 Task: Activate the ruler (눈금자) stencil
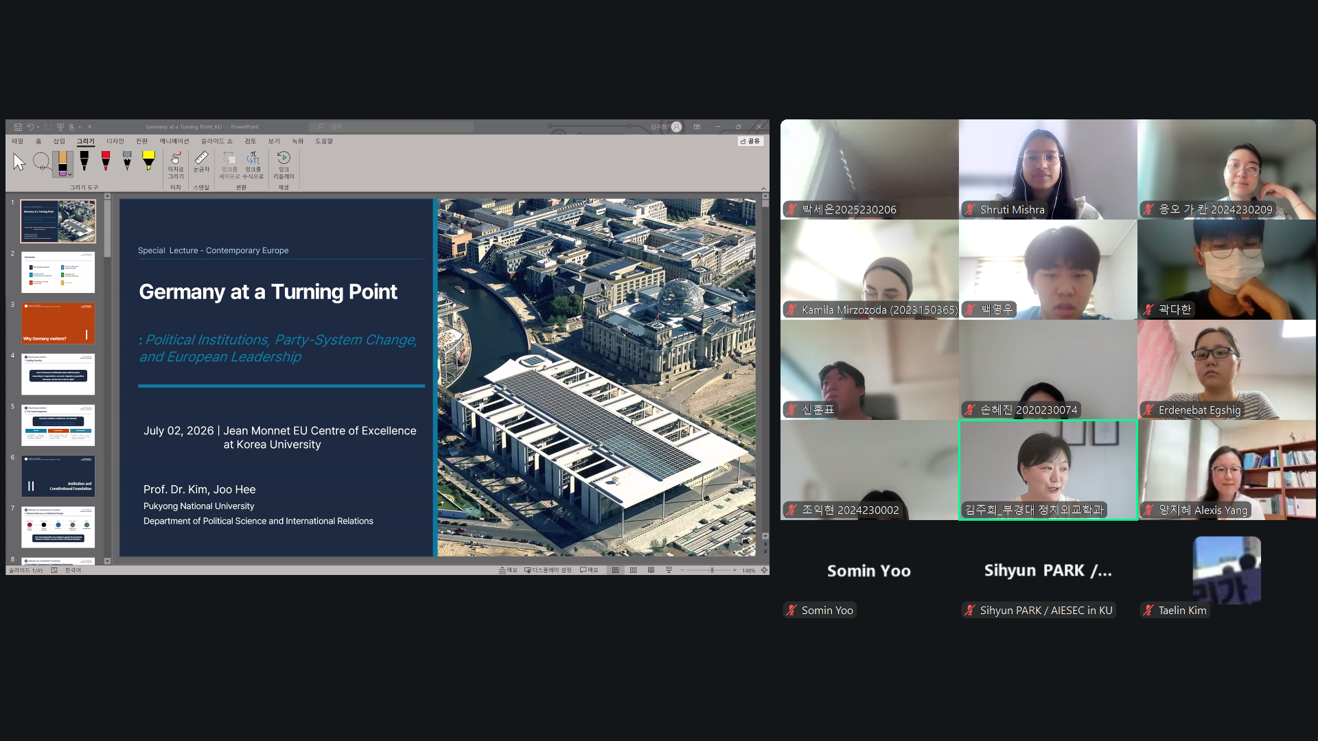coord(201,163)
